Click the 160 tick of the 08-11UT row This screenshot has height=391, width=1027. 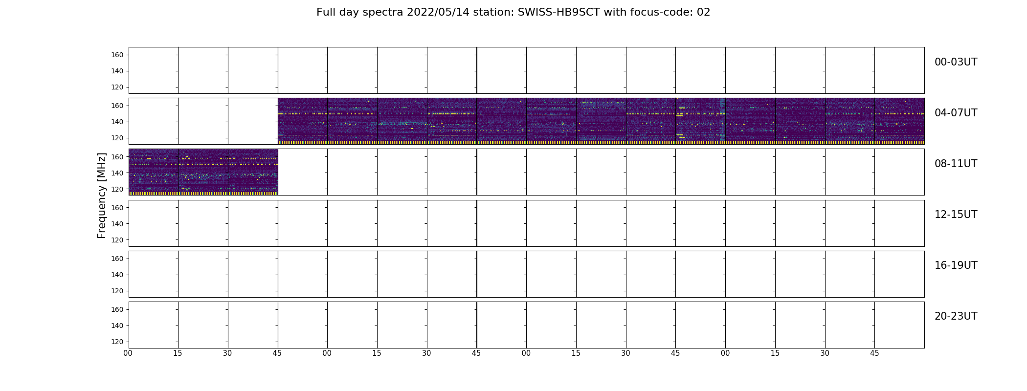[x=117, y=156]
